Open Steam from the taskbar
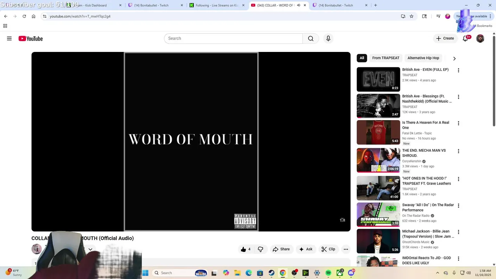Screen dimensions: 496x279 pyautogui.click(x=271, y=273)
